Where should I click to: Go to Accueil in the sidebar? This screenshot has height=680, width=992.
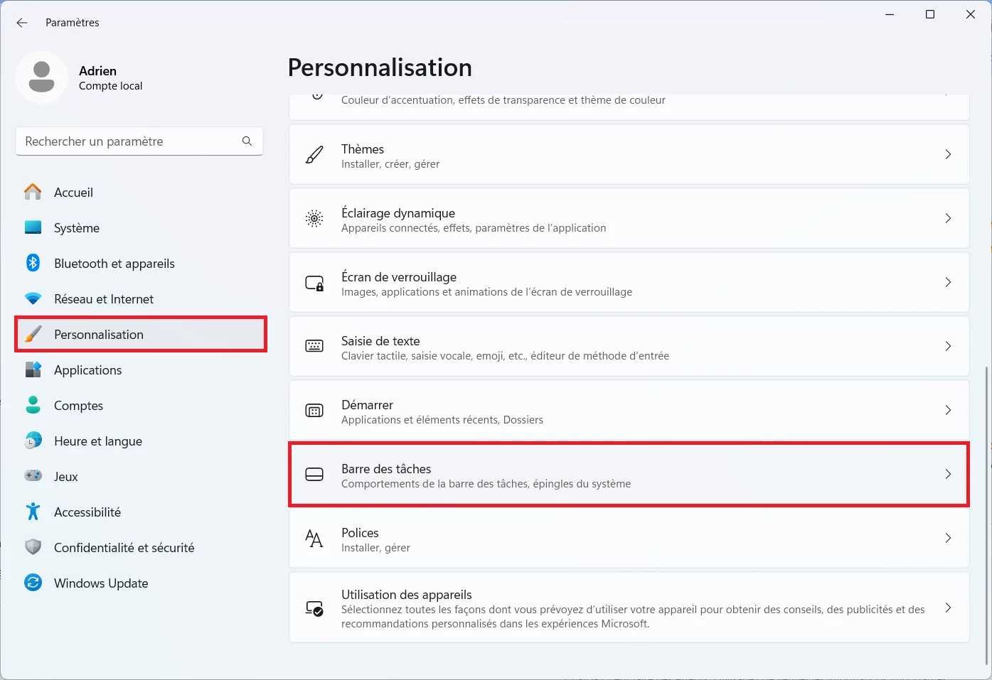point(139,192)
